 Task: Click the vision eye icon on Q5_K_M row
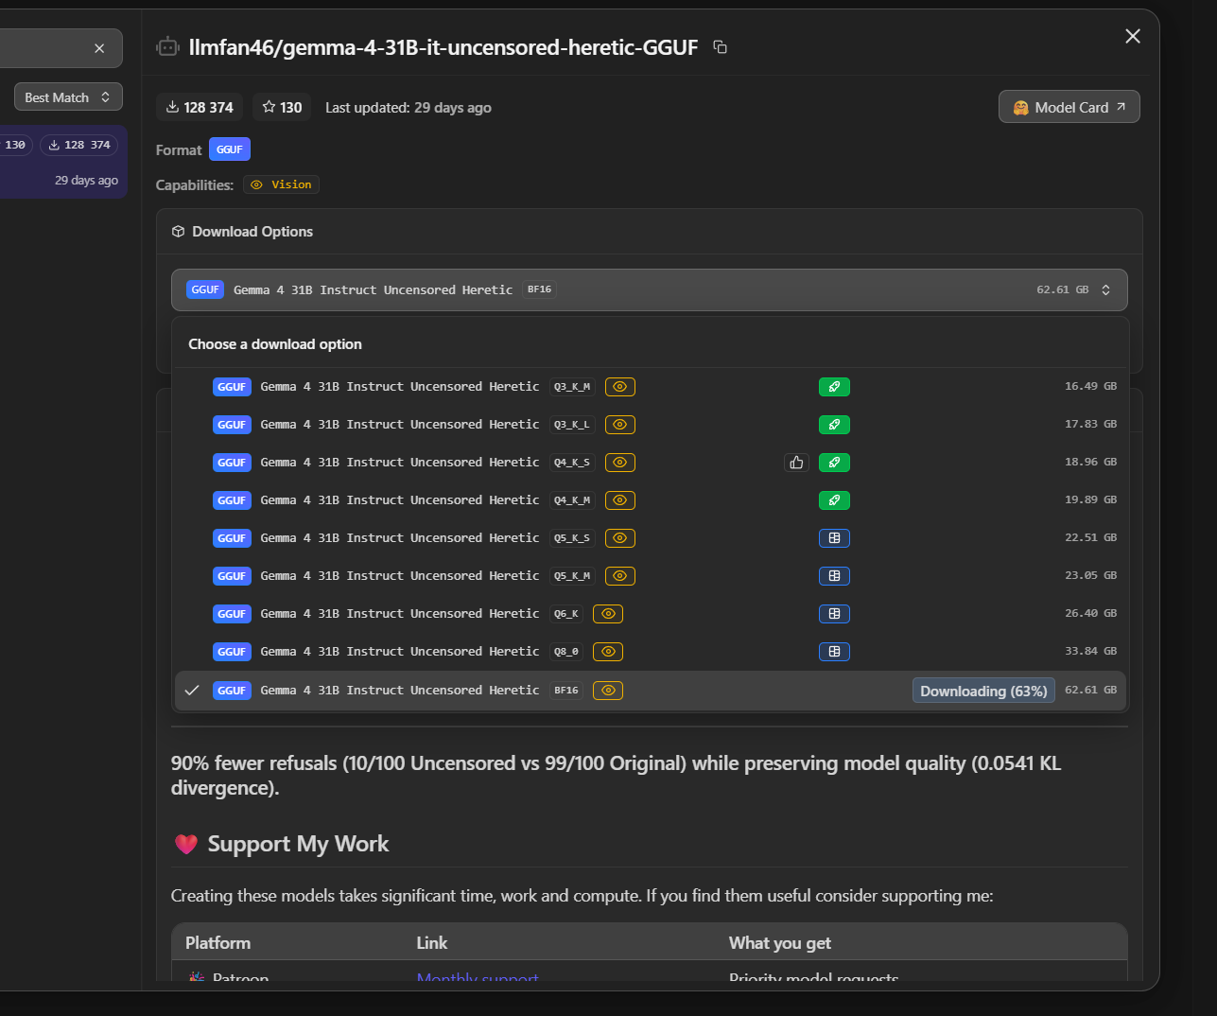coord(620,576)
